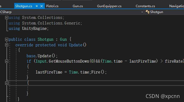Collapse the if statement block

(x=7, y=61)
